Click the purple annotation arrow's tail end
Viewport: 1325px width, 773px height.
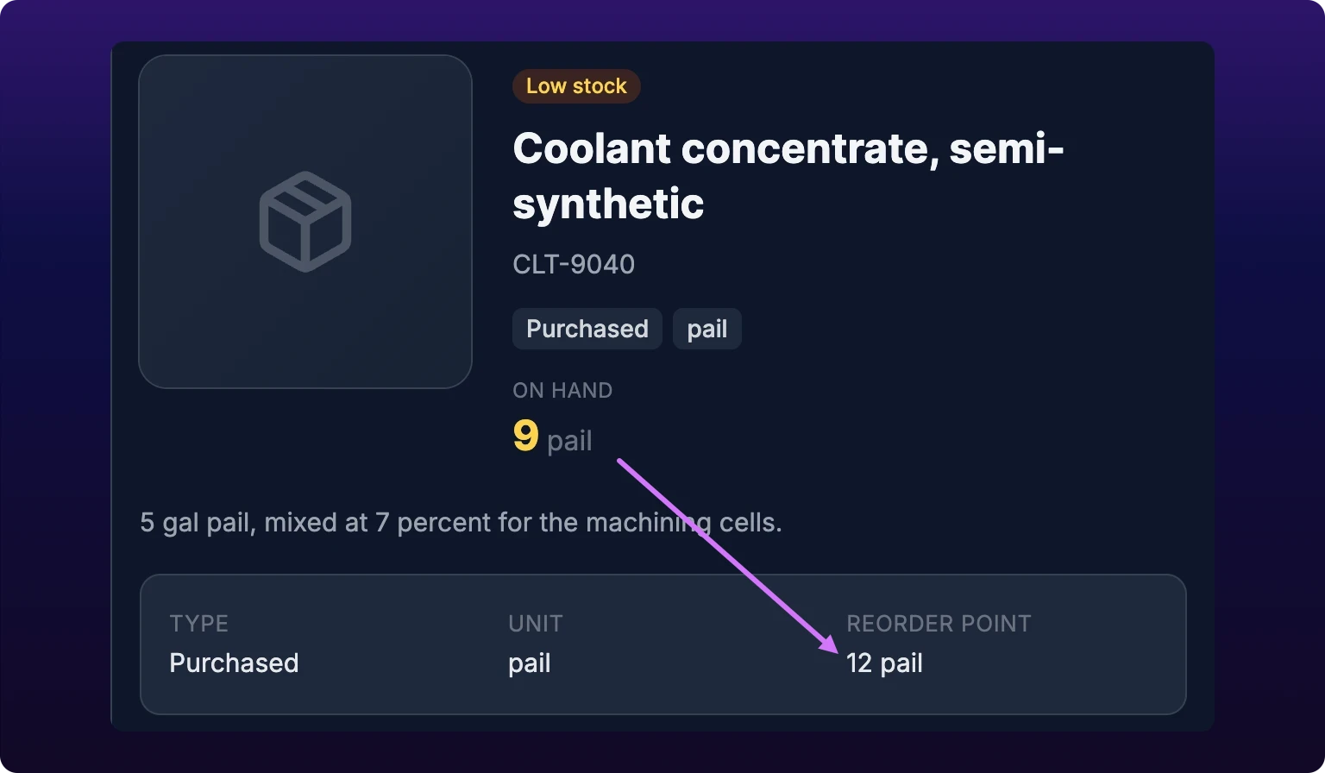[x=620, y=462]
